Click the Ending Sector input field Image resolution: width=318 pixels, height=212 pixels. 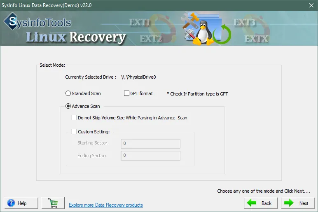pyautogui.click(x=151, y=156)
